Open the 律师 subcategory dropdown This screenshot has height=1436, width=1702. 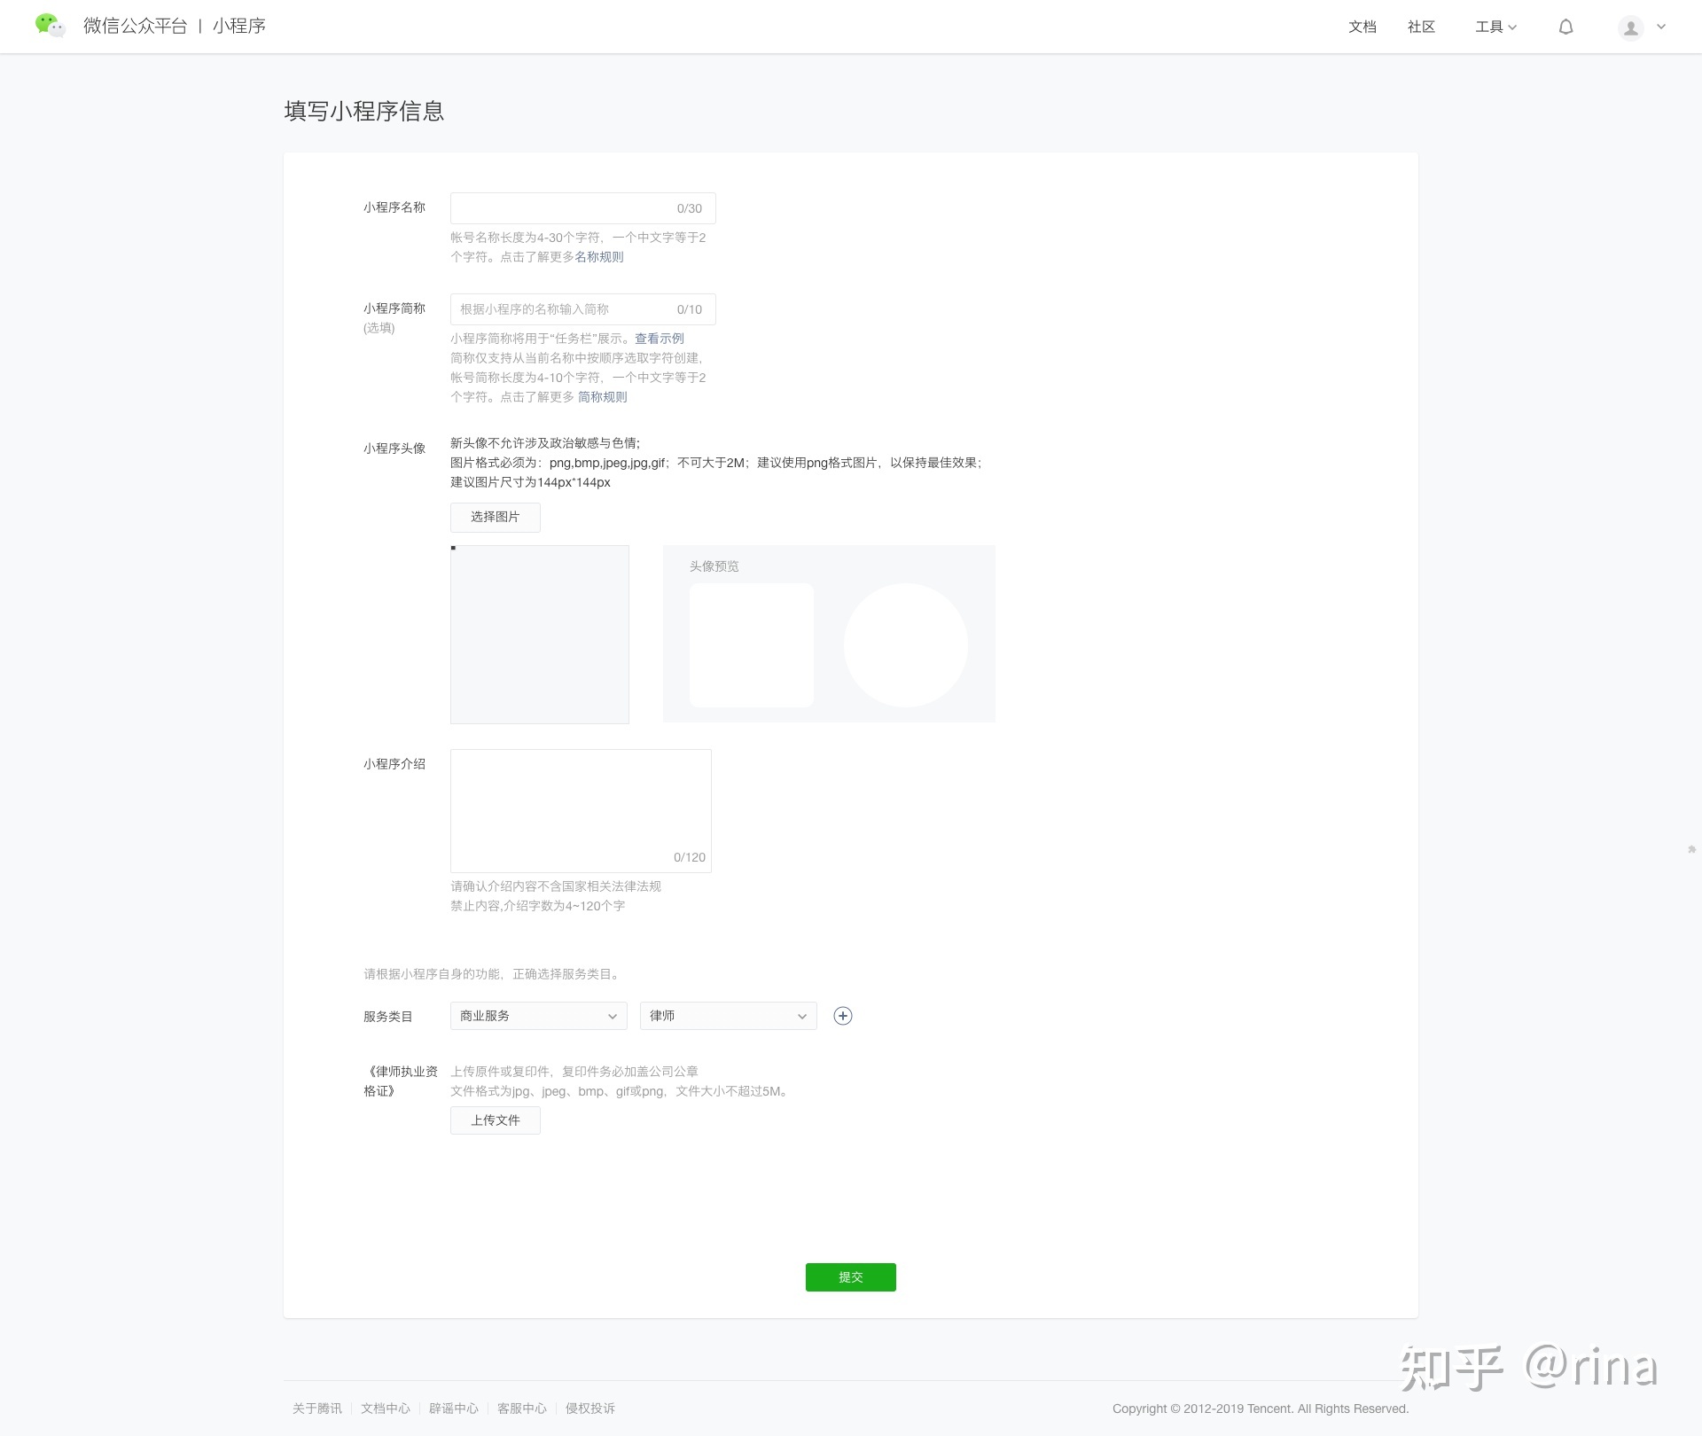[x=728, y=1016]
